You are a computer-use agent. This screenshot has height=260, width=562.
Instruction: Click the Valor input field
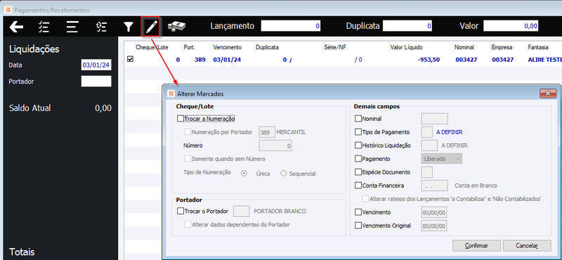(511, 26)
